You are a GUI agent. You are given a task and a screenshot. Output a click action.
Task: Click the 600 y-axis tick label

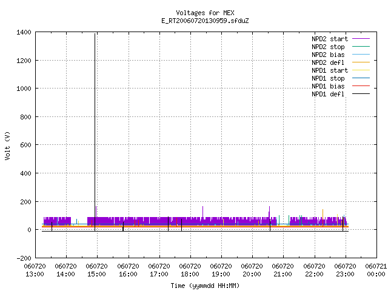[25, 145]
